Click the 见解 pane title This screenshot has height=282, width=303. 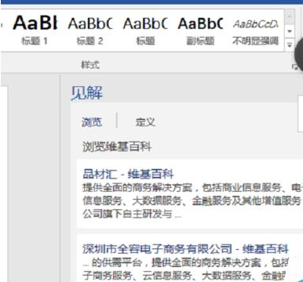[x=87, y=92]
